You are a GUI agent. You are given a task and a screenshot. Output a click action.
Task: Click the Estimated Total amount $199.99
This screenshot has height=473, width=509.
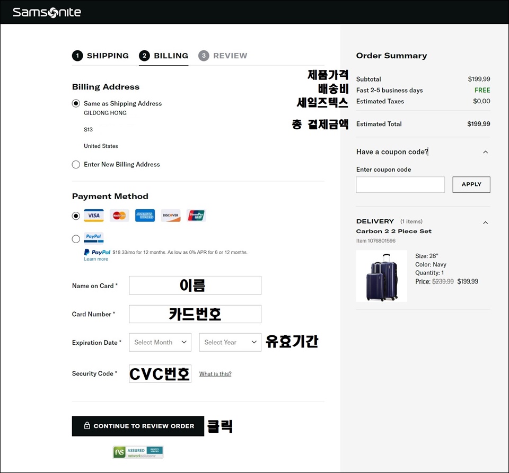(479, 124)
